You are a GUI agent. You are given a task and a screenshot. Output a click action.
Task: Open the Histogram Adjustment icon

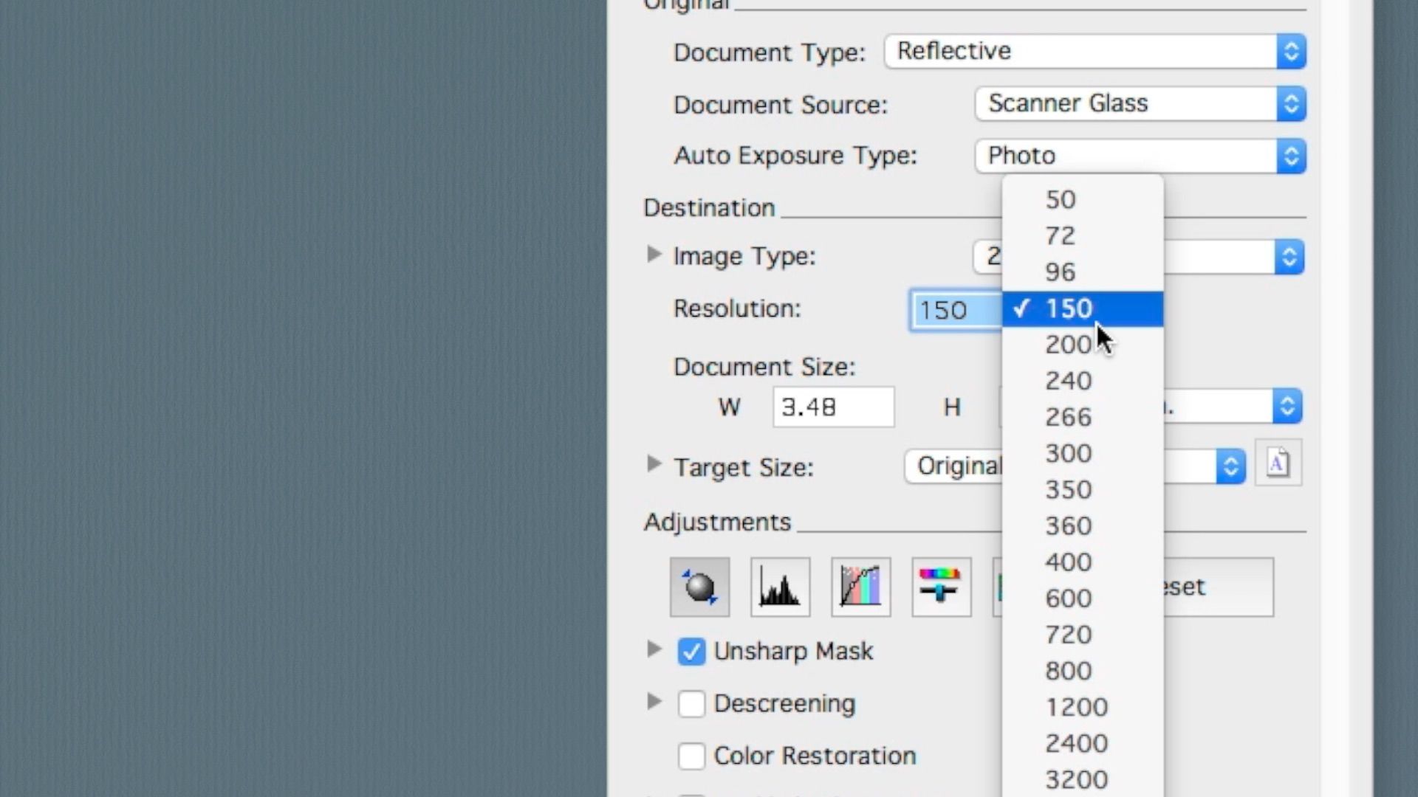[x=780, y=587]
